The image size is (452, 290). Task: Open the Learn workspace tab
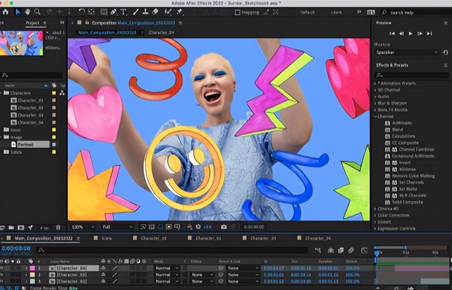(336, 12)
